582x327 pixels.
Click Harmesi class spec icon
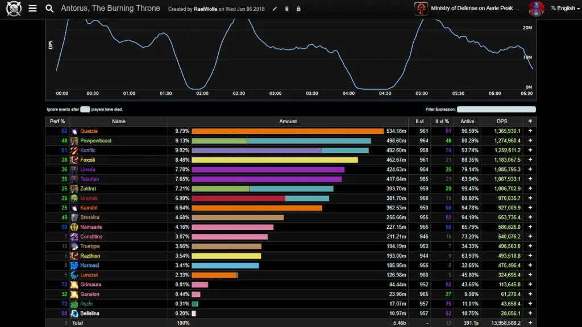coord(74,266)
